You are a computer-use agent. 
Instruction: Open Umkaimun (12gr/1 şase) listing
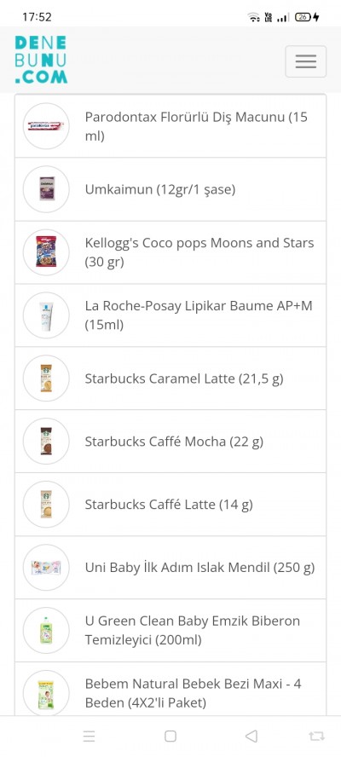pyautogui.click(x=170, y=189)
